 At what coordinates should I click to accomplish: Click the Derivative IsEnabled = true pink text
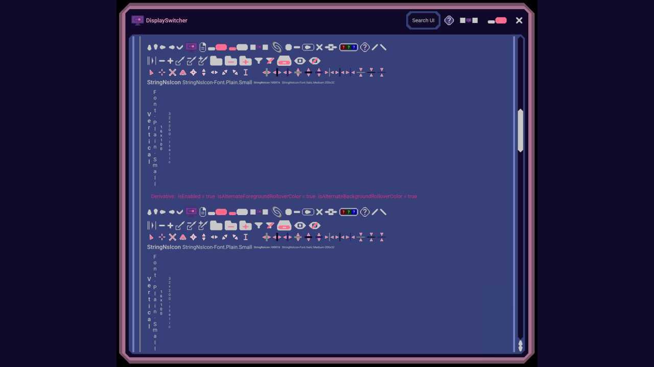point(284,196)
